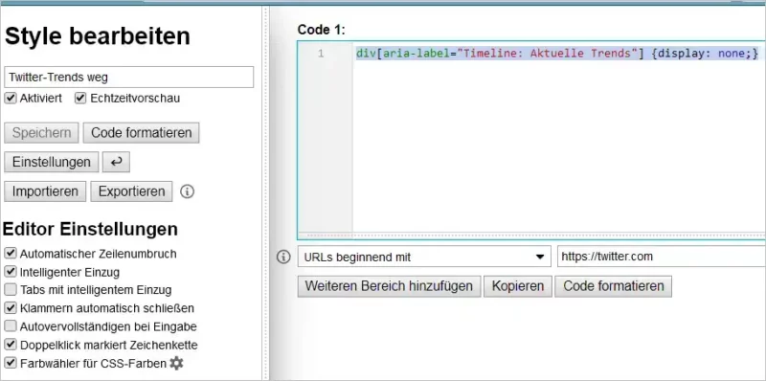Uncheck Farbwähler für CSS-Farben
Image resolution: width=766 pixels, height=381 pixels.
10,363
